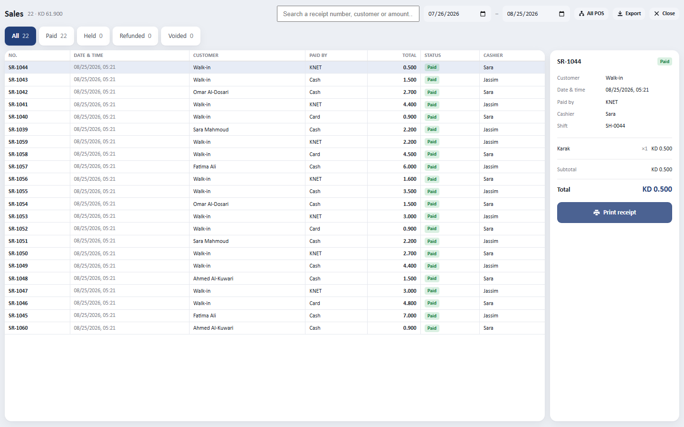Select receipt row SR-1051
684x427 pixels.
tap(275, 241)
